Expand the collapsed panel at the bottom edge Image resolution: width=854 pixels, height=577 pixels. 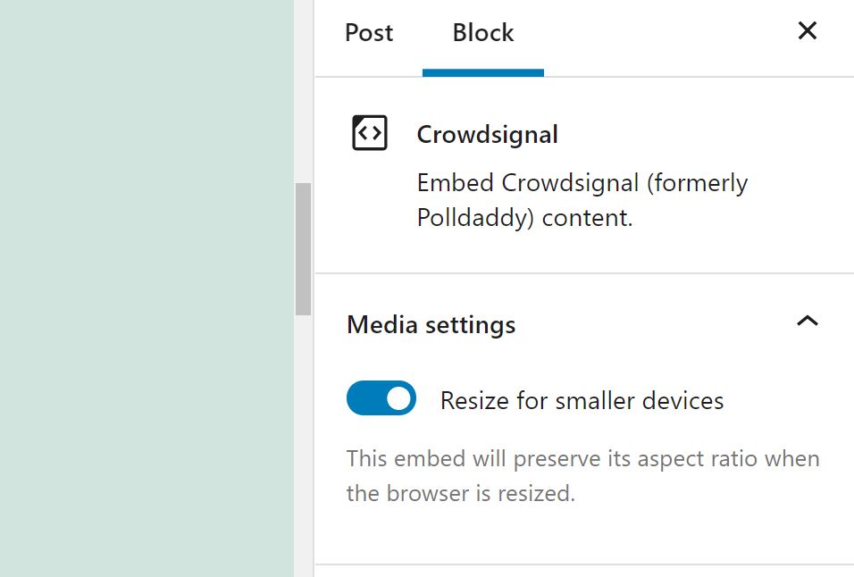(581, 572)
